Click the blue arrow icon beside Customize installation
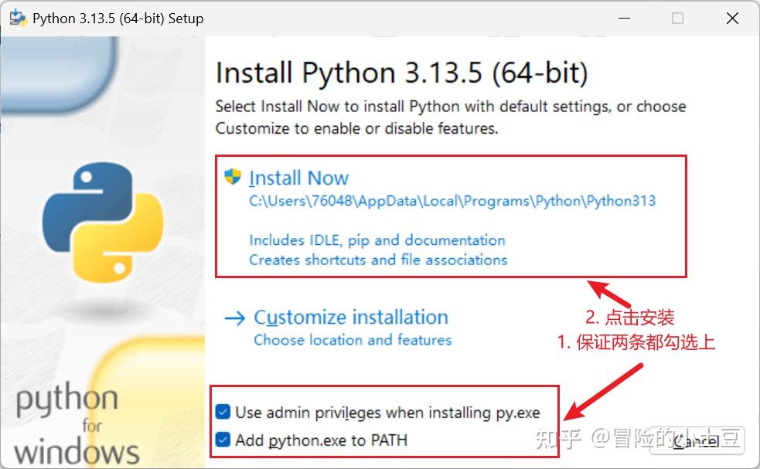The width and height of the screenshot is (760, 469). [234, 316]
